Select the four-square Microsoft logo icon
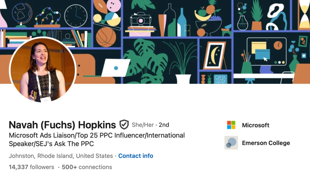This screenshot has width=310, height=174. click(230, 125)
